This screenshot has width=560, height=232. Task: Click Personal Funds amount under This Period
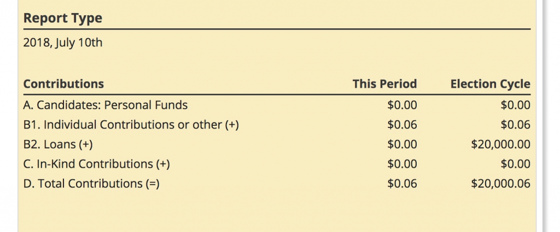coord(402,105)
